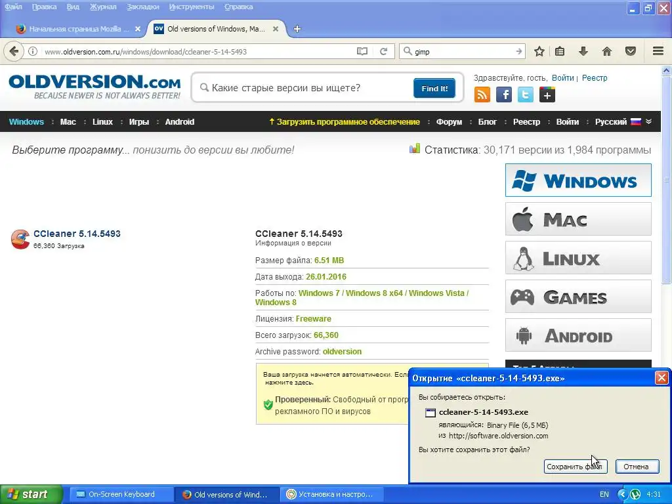Open the Журнал menu

point(103,7)
